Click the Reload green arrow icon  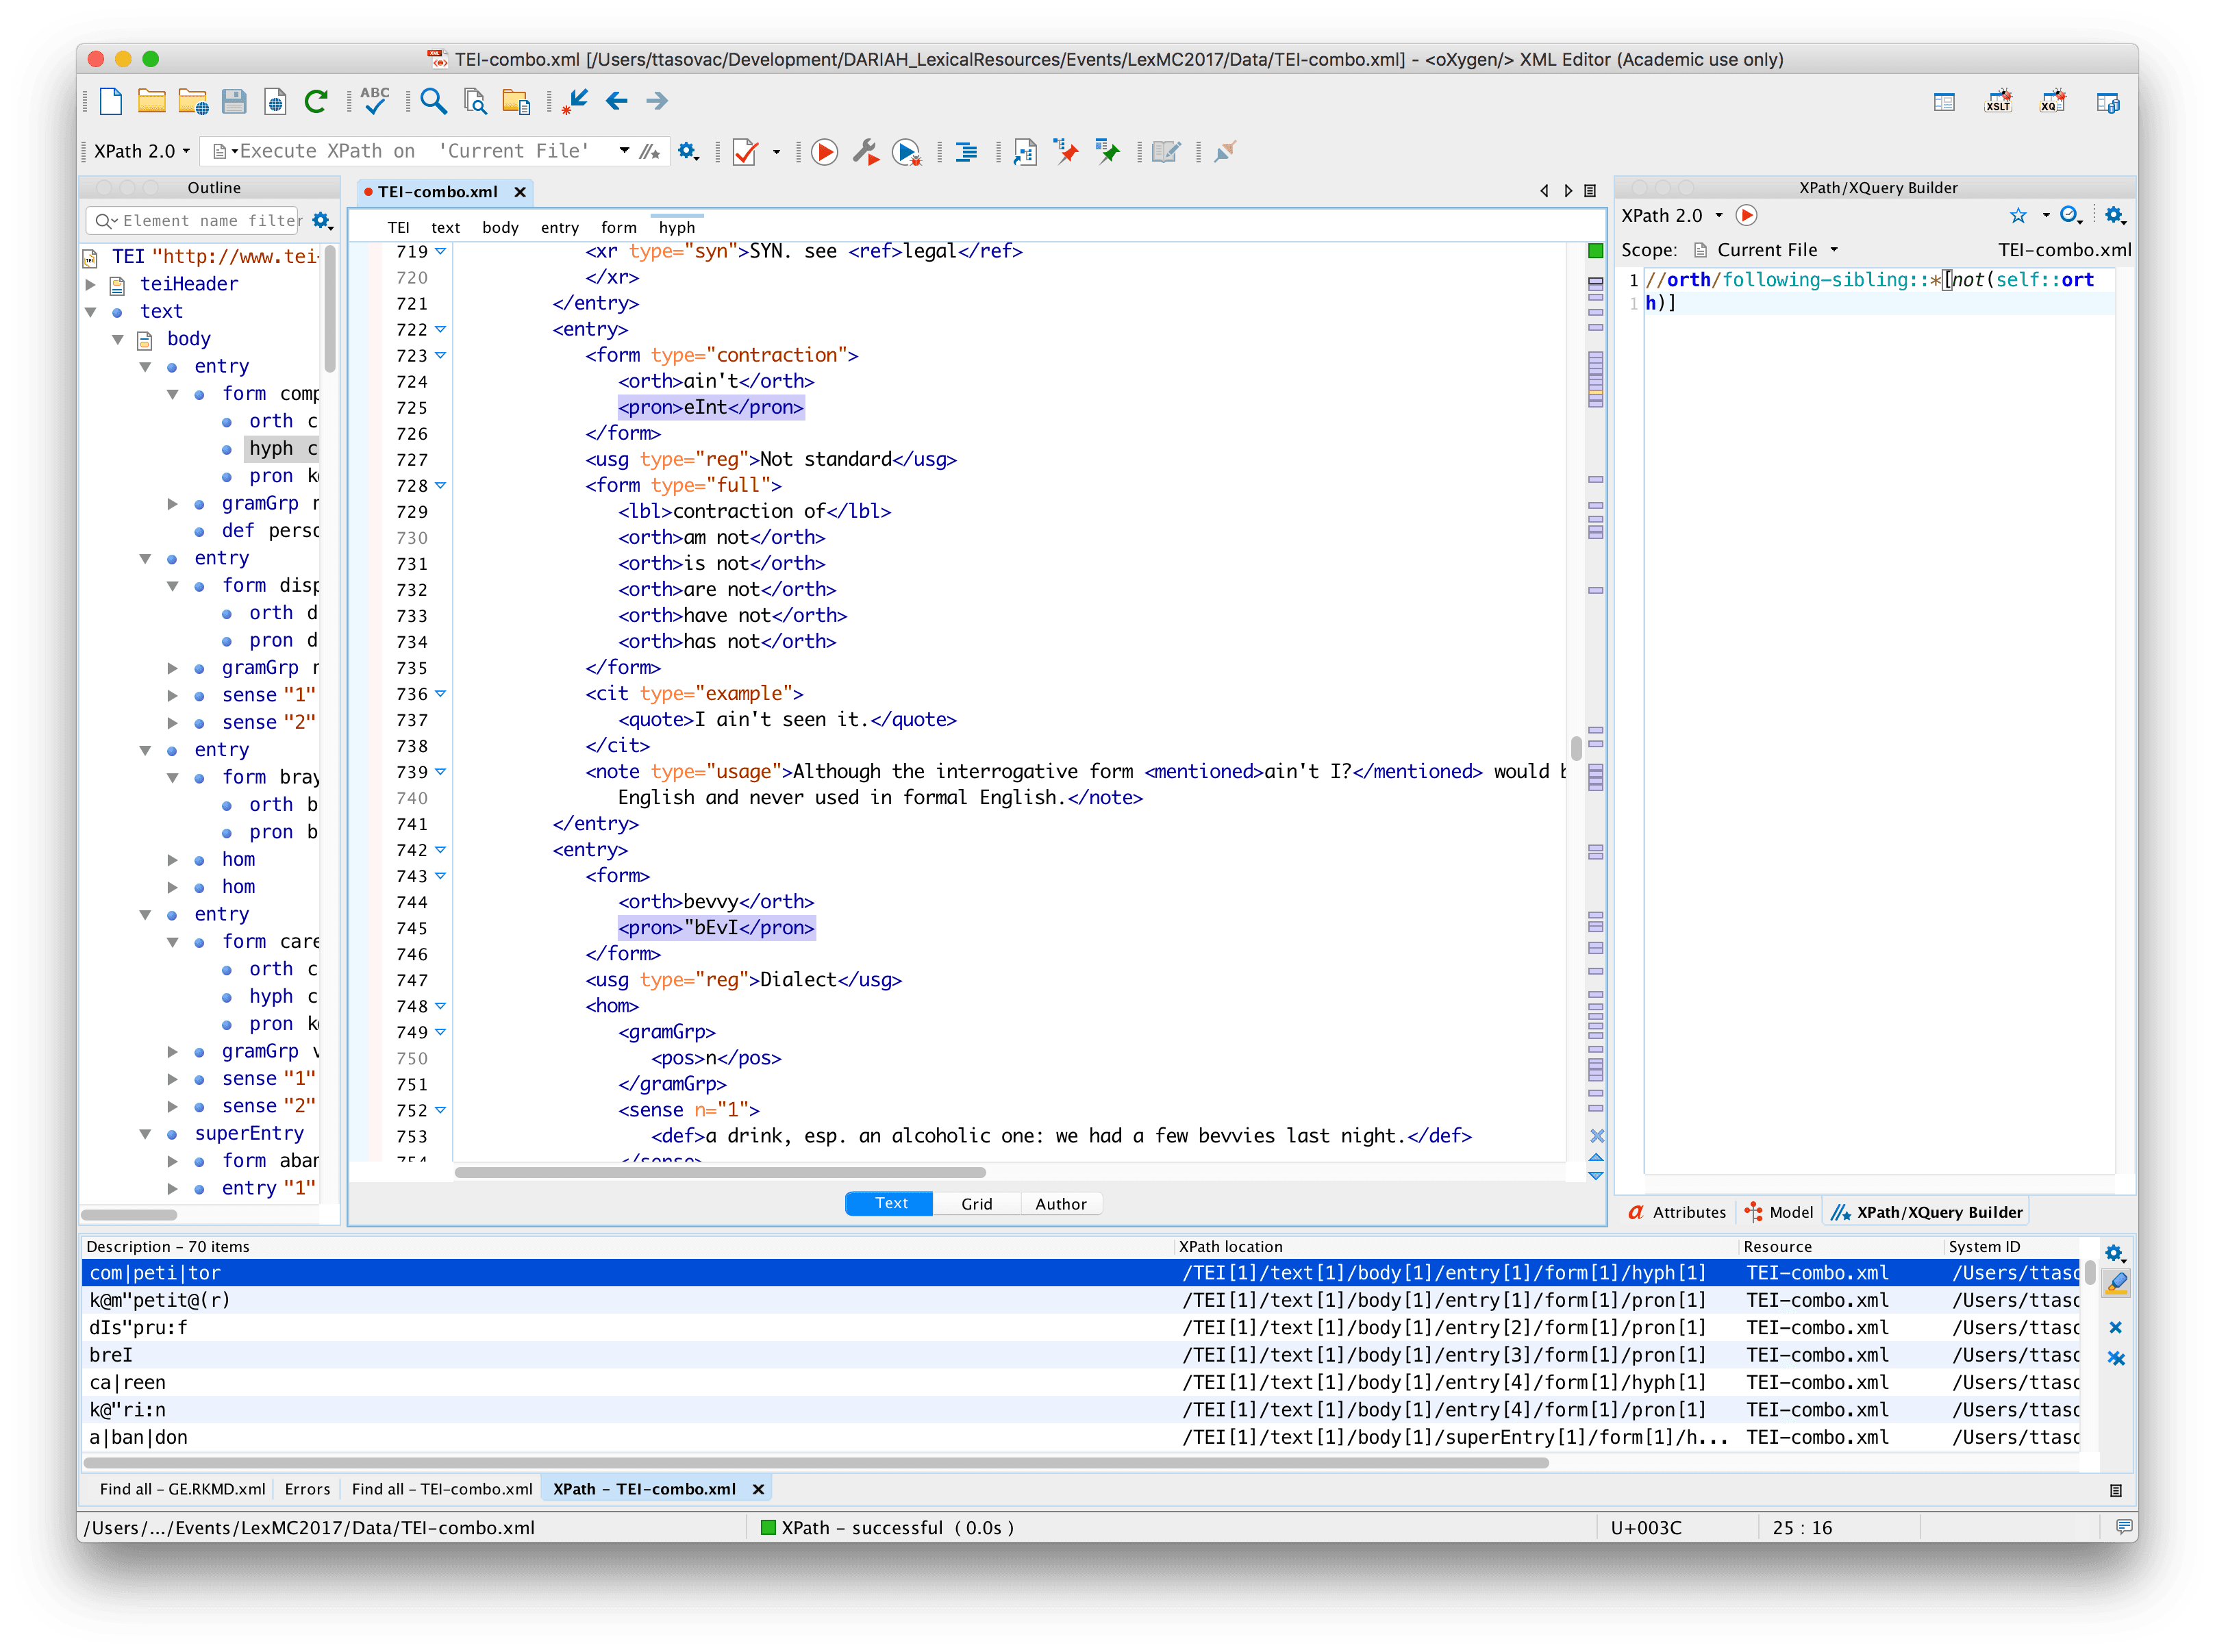(316, 100)
